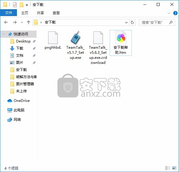179x172 pixels.
Task: Switch to details view in status bar
Action: (x=168, y=168)
